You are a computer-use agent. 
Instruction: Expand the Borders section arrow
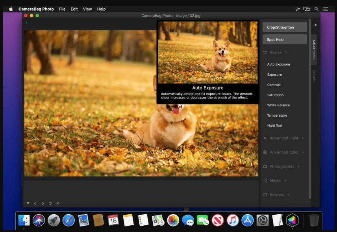[289, 195]
